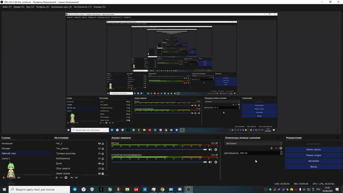Select the Сцена 2 scene
The width and height of the screenshot is (343, 193).
pos(26,158)
